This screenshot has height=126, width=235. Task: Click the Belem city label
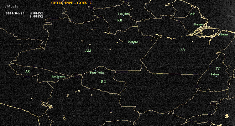pyautogui.click(x=224, y=35)
